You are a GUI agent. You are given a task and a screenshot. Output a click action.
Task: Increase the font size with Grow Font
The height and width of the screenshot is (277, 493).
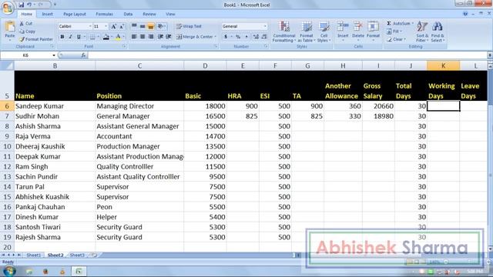pyautogui.click(x=113, y=26)
